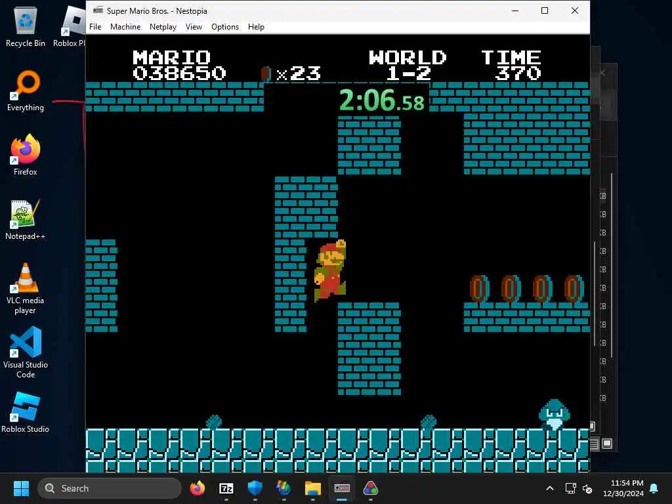The width and height of the screenshot is (672, 504).
Task: Click the background window's scrollbar
Action: (x=612, y=266)
